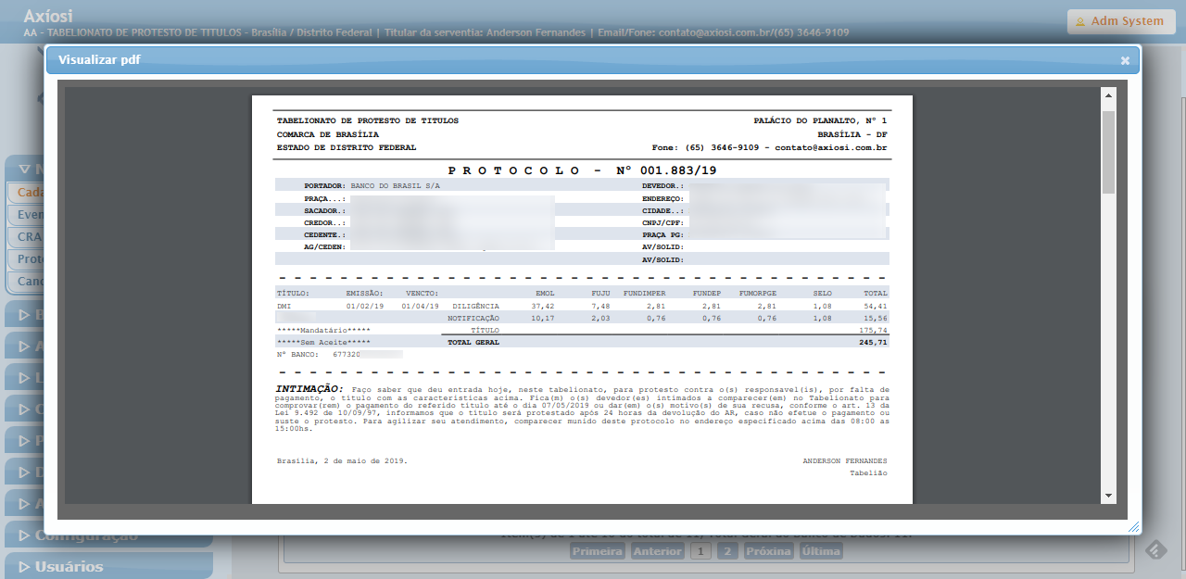Open the Adm System user menu
Screen dimensions: 1186x579
[1126, 21]
